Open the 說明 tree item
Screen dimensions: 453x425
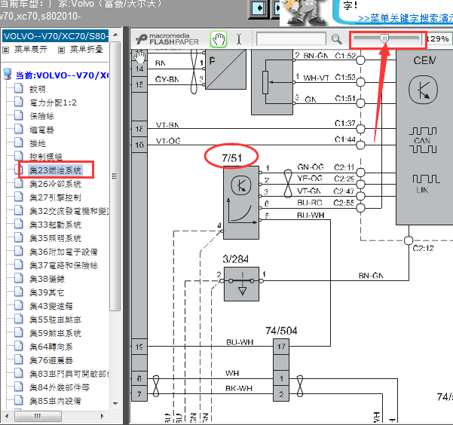(38, 89)
